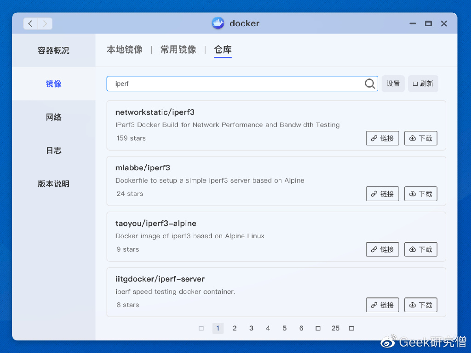Screen dimensions: 471x353
Task: Select page 1 in pagination
Action: (218, 328)
